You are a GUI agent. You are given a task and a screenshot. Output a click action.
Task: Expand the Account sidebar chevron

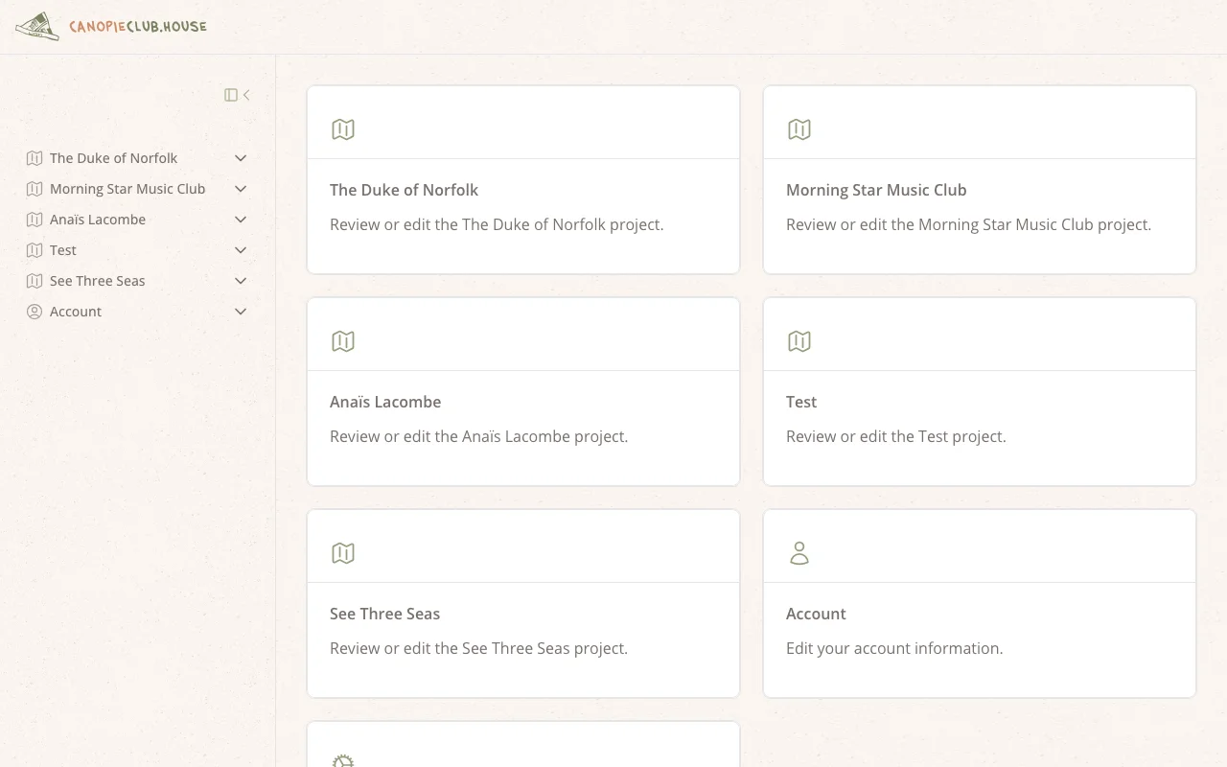coord(241,312)
